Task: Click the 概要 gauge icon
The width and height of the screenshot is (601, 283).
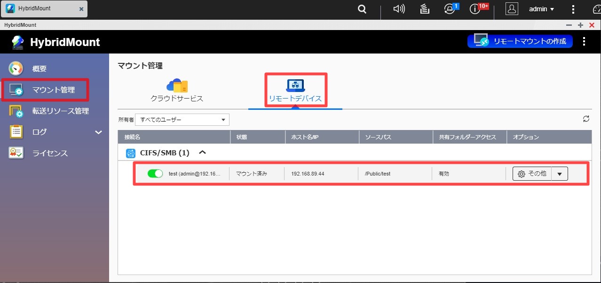Action: point(16,69)
